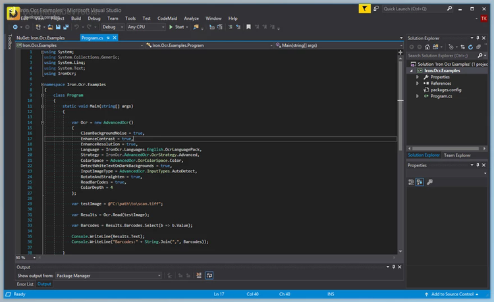Click the uncomment selection icon
The image size is (494, 302).
coord(238,27)
